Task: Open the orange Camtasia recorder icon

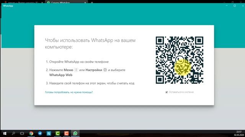Action: click(x=66, y=134)
